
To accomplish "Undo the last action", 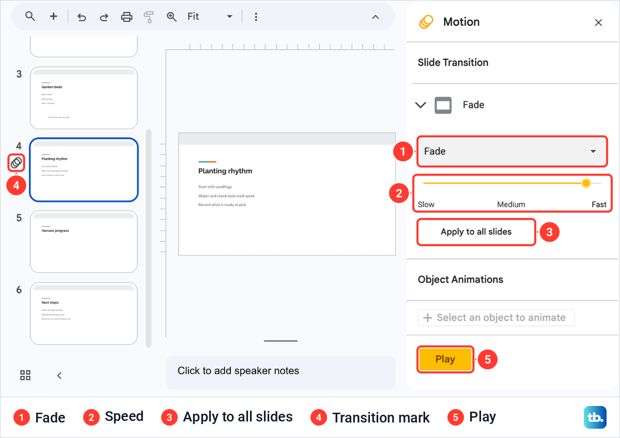I will [x=82, y=17].
